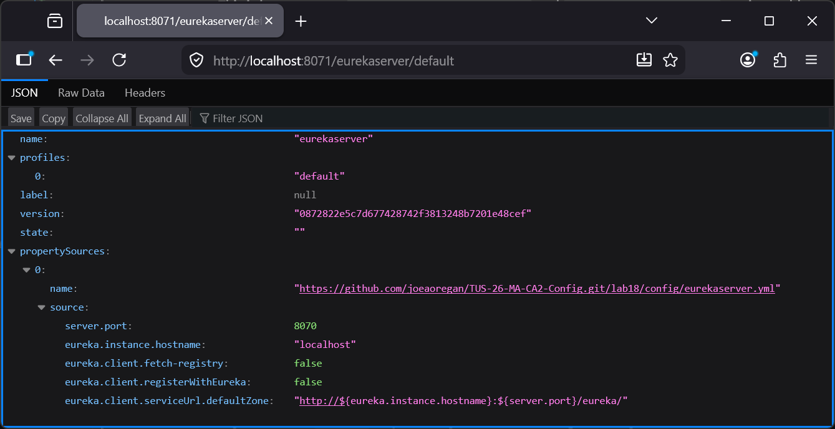
Task: Select the registerWithEureka false value
Action: (308, 382)
